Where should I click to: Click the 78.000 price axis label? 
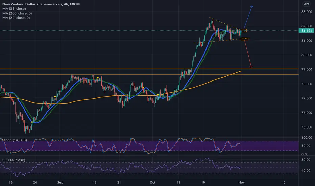pyautogui.click(x=307, y=84)
